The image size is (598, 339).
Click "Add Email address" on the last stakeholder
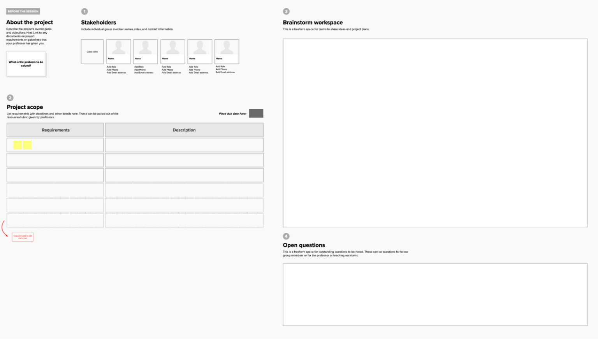click(x=225, y=72)
